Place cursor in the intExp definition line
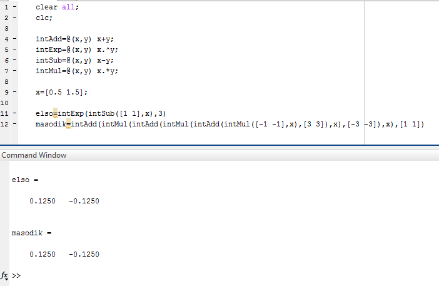The width and height of the screenshot is (439, 286). (x=77, y=50)
